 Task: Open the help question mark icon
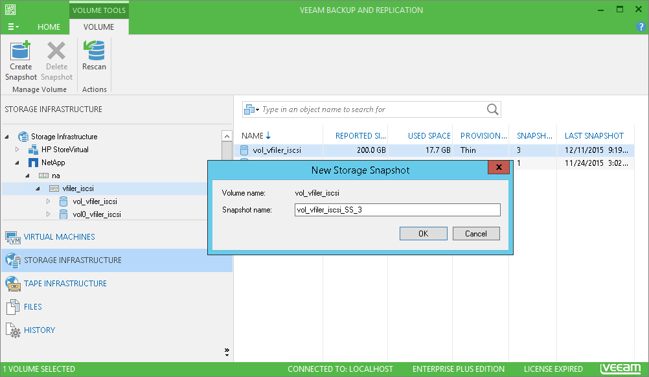tap(641, 27)
